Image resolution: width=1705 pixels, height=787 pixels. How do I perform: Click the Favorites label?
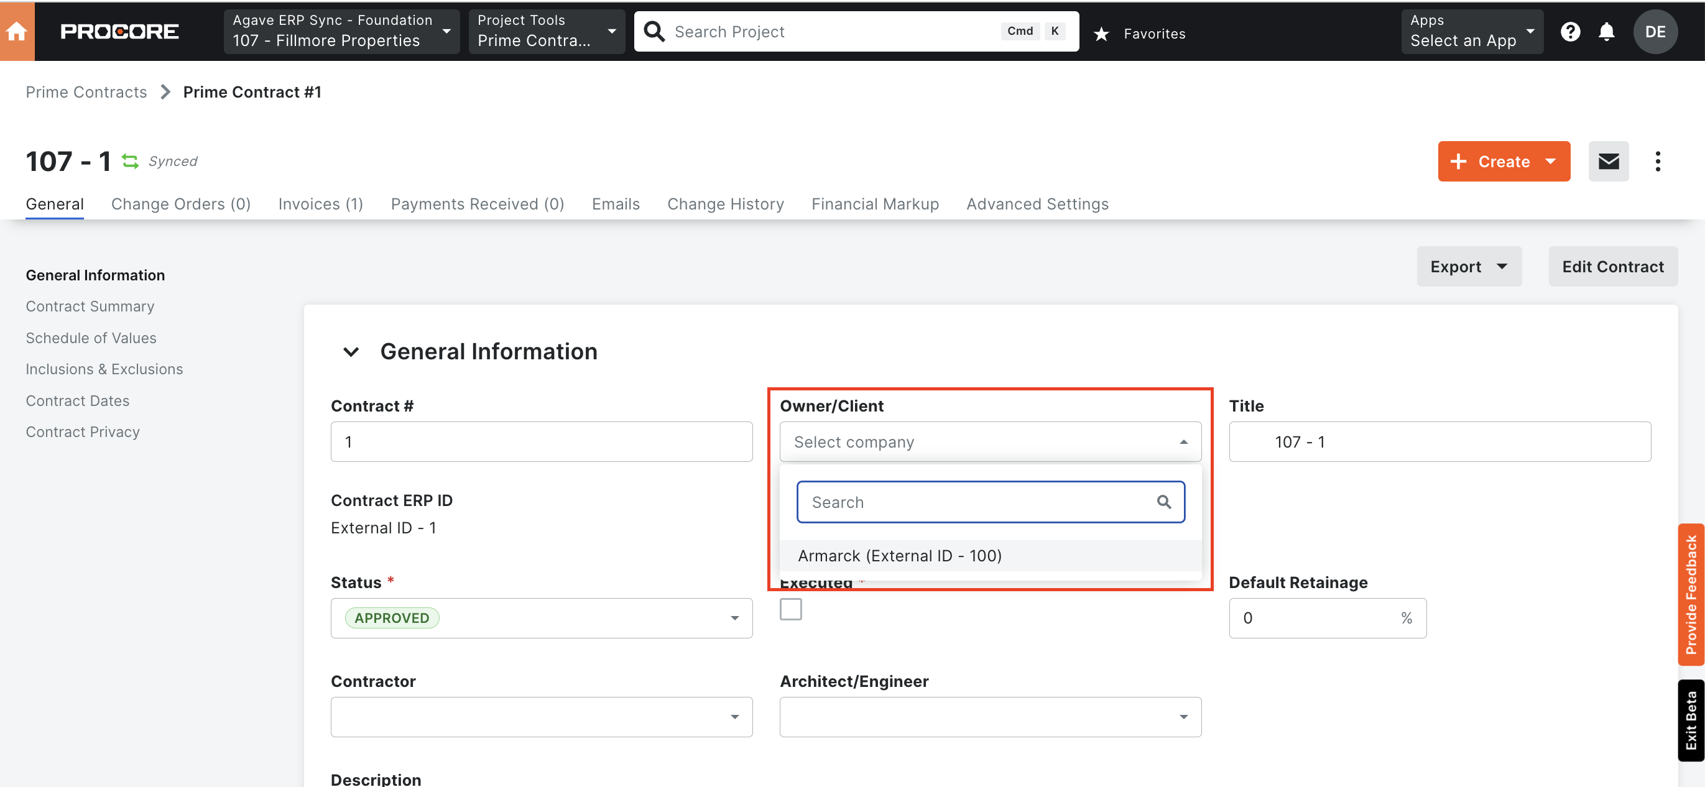[1154, 34]
